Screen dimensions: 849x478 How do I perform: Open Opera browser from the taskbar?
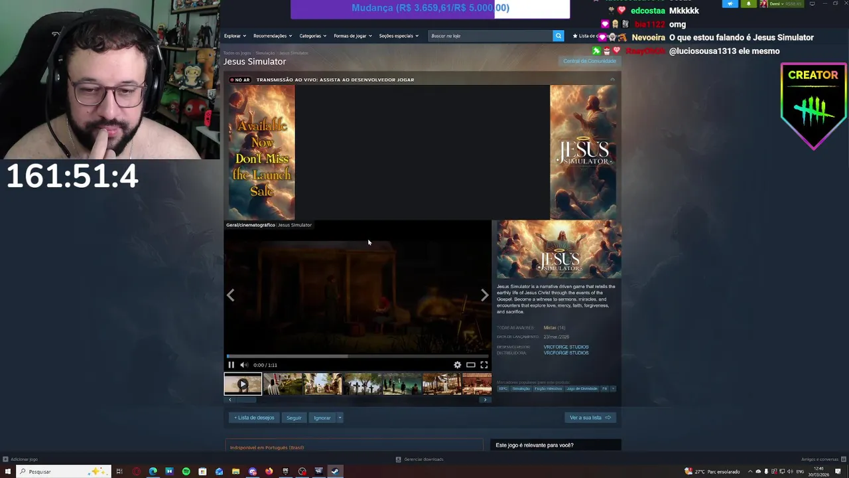[x=137, y=471]
